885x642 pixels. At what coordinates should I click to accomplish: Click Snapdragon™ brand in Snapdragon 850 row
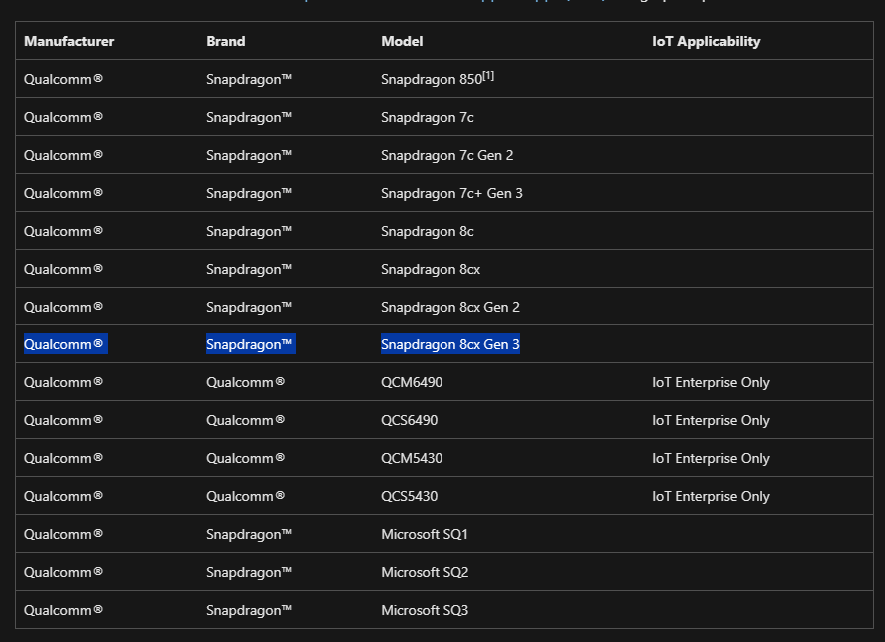click(249, 79)
